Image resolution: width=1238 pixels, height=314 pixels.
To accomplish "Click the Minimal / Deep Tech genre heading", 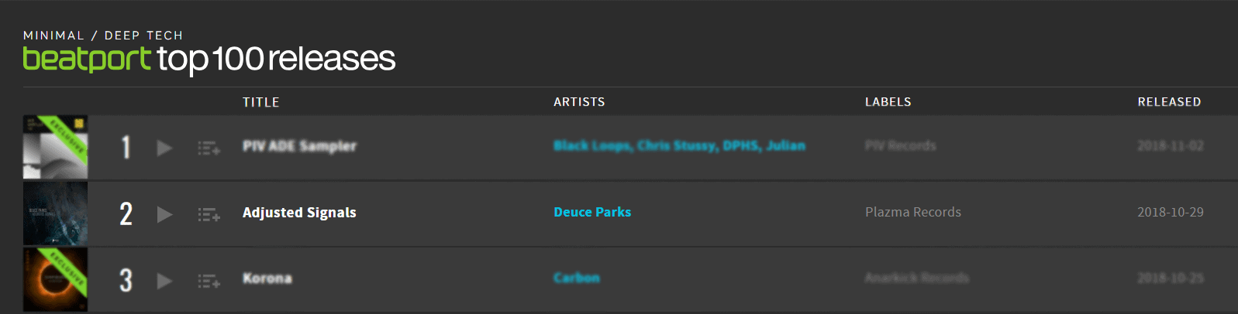I will point(103,36).
